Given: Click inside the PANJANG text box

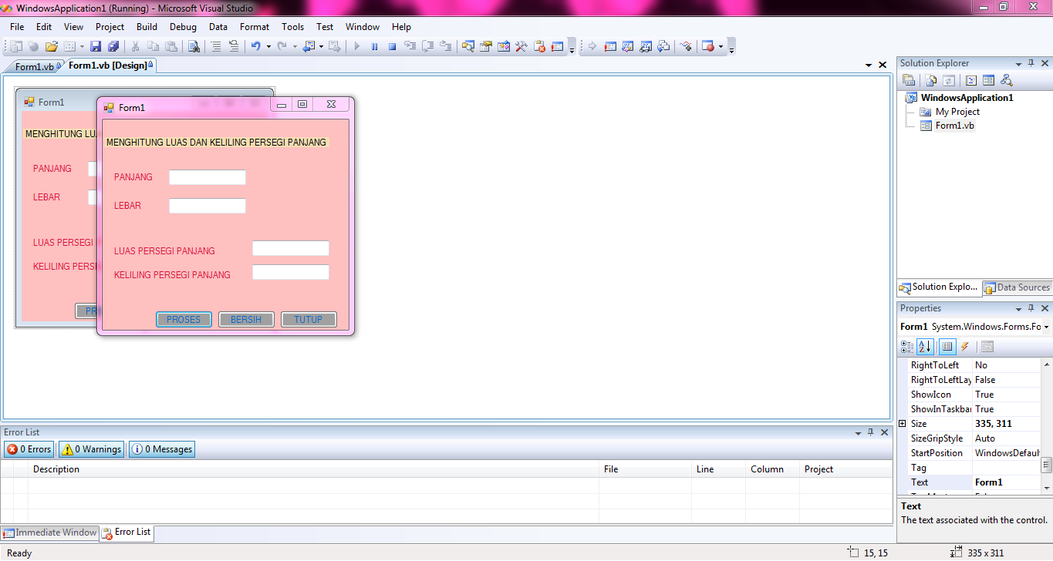Looking at the screenshot, I should [207, 176].
